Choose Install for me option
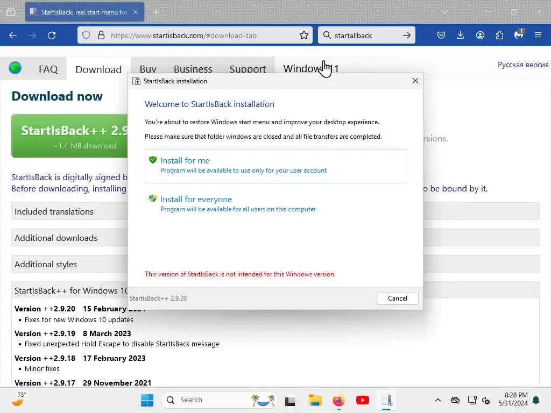 (x=275, y=166)
